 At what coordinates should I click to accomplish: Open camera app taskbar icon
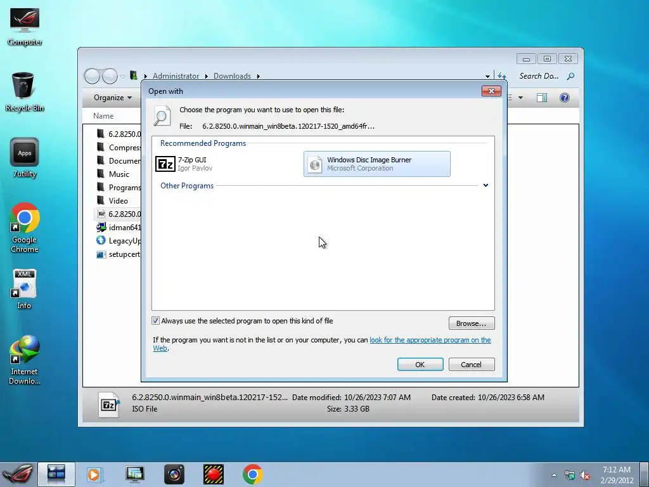(x=174, y=474)
